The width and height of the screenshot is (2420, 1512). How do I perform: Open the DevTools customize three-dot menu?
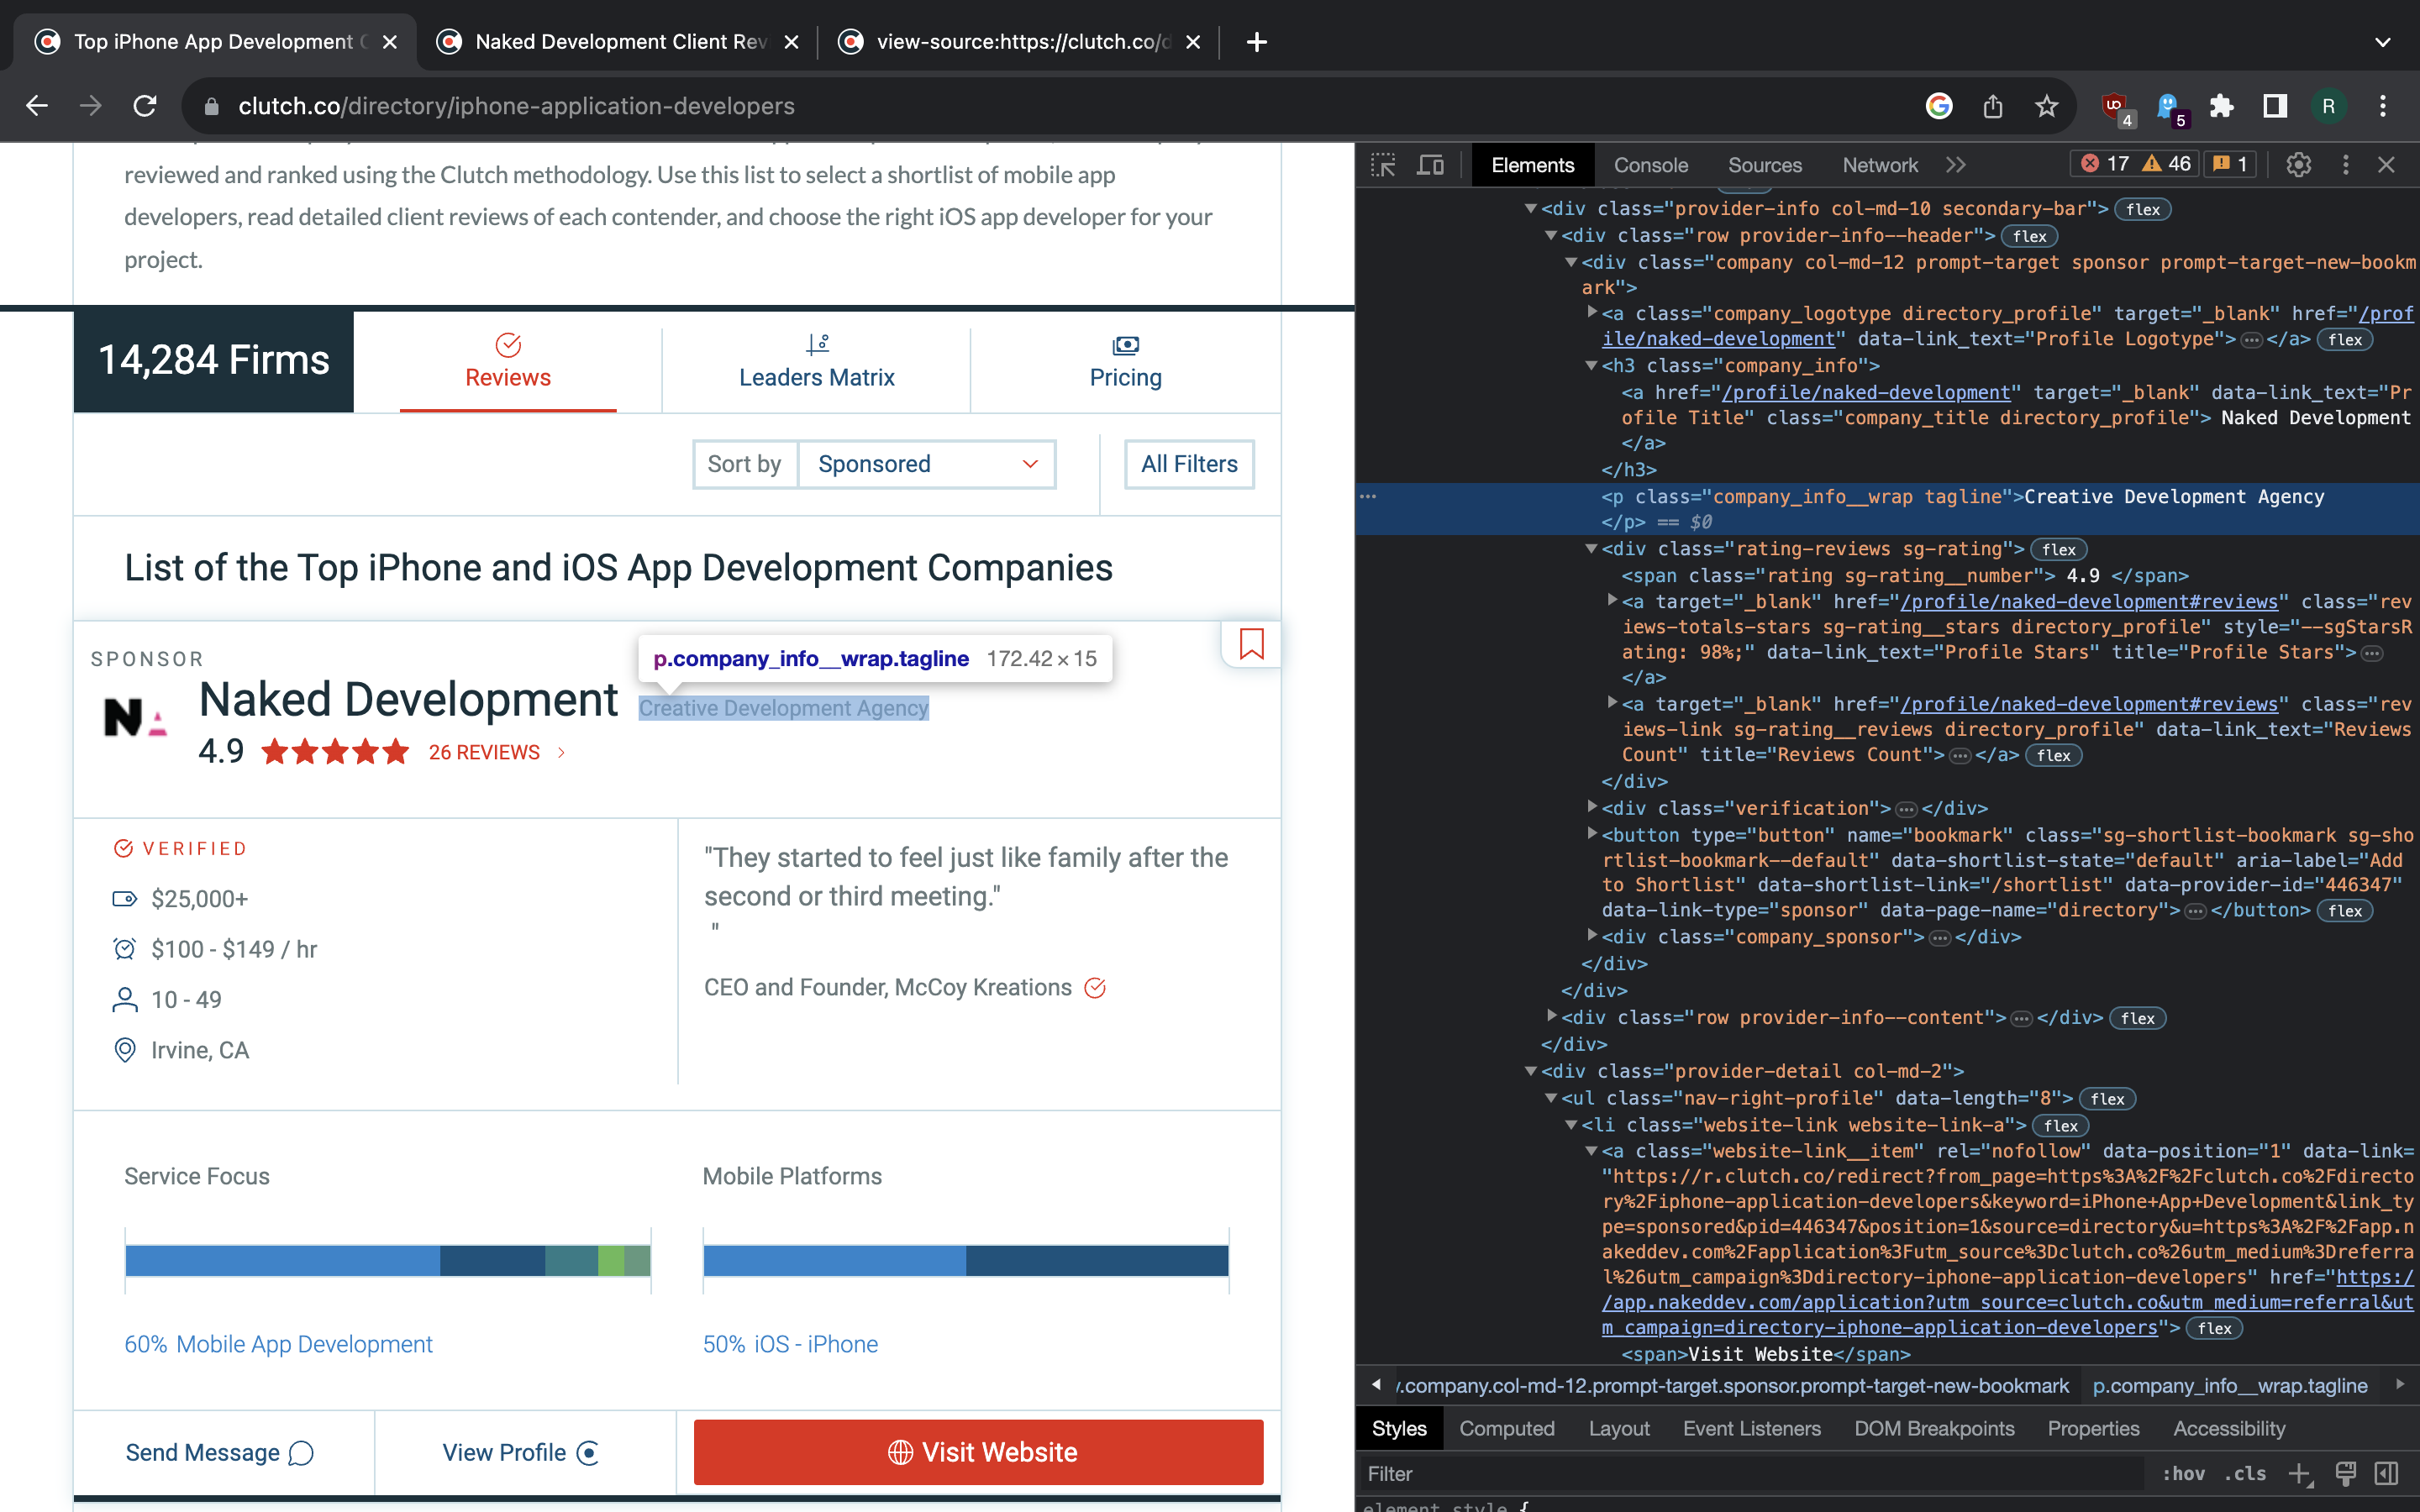(2346, 165)
